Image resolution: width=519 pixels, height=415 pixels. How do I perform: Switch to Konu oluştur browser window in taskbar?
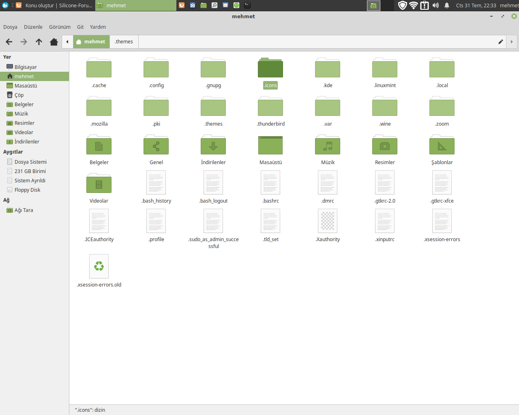[54, 5]
